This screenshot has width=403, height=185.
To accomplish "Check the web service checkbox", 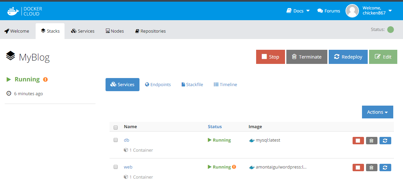I will click(x=116, y=167).
